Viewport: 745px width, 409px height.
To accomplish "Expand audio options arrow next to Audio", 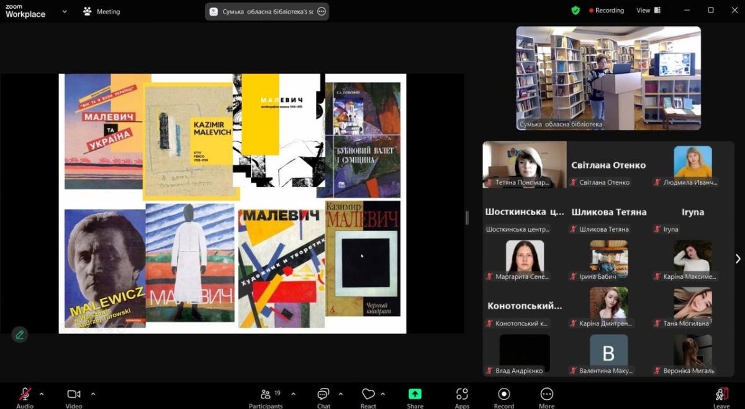I will pos(42,394).
